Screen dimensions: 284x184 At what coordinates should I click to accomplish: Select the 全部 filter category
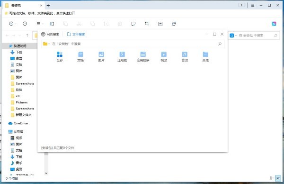click(60, 56)
